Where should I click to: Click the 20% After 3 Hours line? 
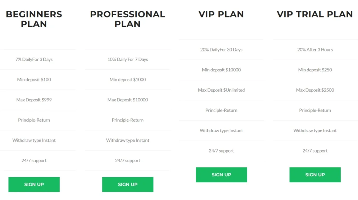point(315,50)
